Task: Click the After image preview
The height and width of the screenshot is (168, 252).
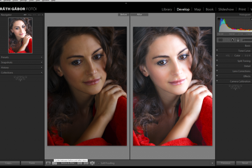Action: pyautogui.click(x=173, y=86)
